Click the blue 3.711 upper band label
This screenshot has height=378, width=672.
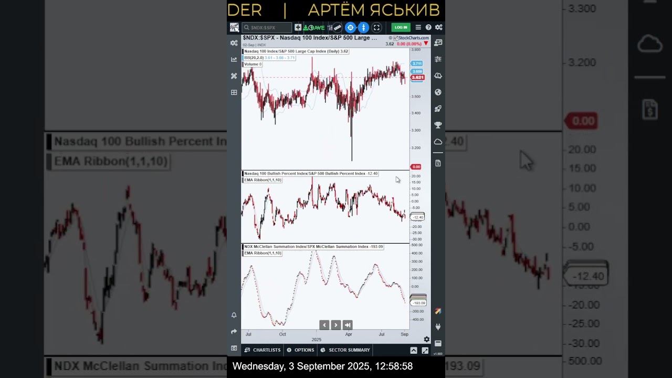(x=417, y=64)
